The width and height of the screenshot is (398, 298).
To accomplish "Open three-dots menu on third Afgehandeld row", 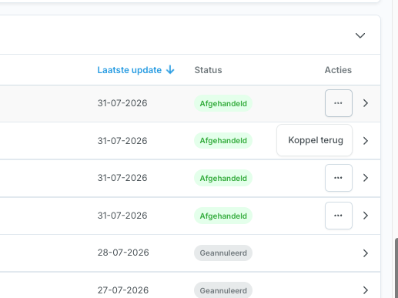I will [339, 178].
